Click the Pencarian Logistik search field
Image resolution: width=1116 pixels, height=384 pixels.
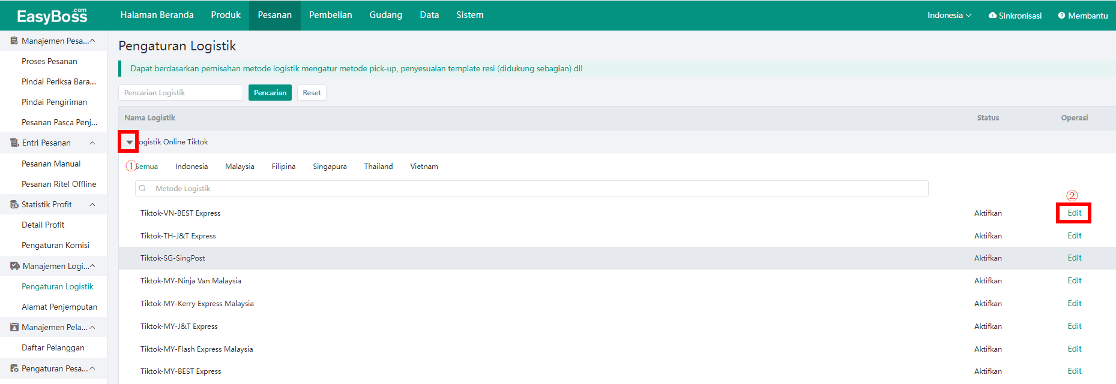(x=181, y=93)
